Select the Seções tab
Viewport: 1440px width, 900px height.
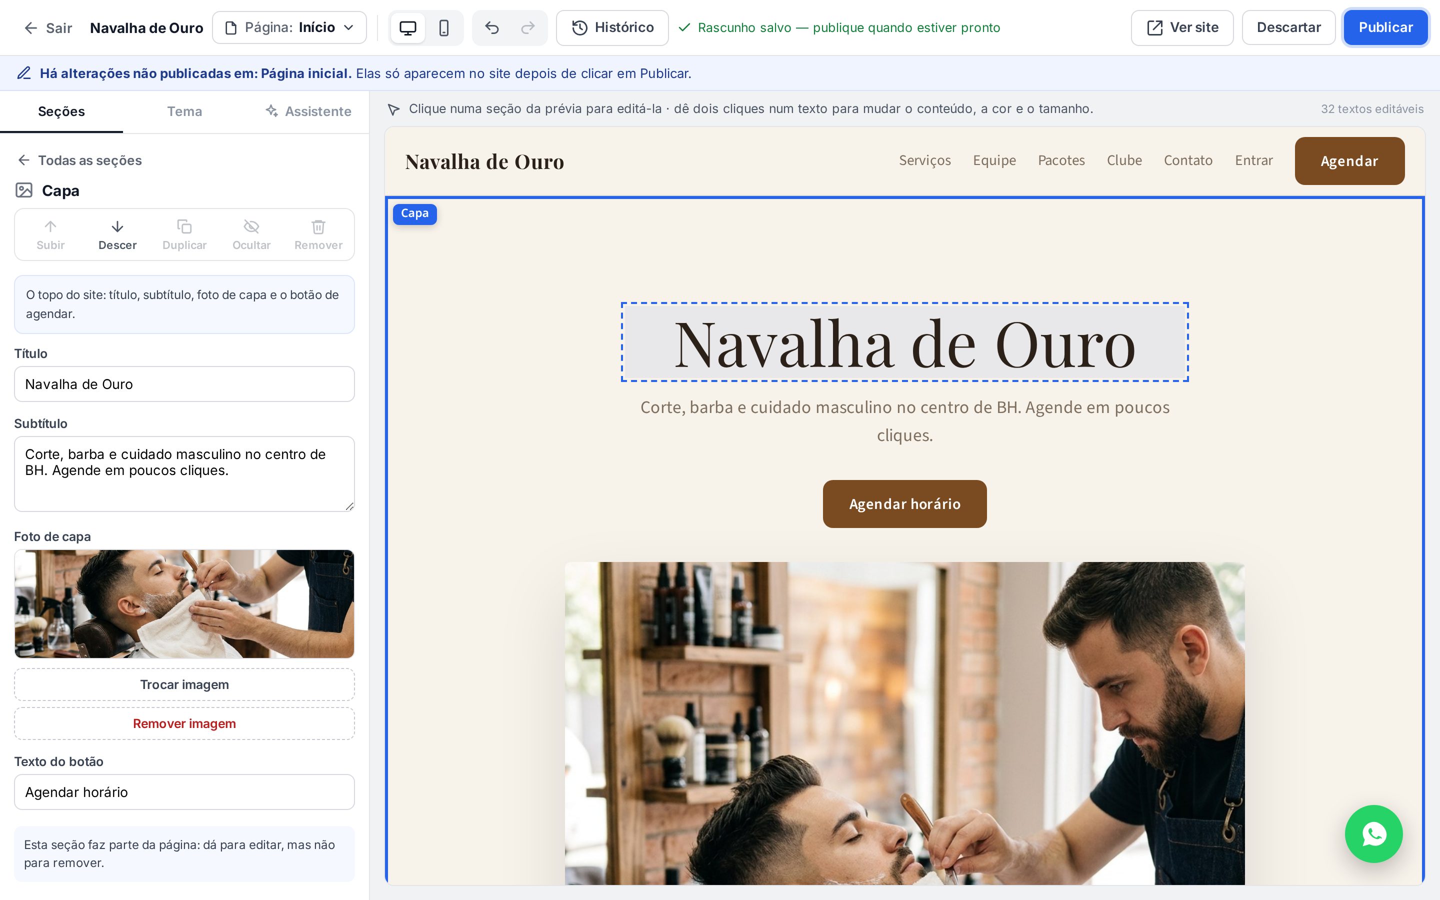(61, 111)
